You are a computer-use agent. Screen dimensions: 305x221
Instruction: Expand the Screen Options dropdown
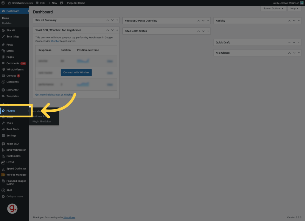tap(273, 8)
